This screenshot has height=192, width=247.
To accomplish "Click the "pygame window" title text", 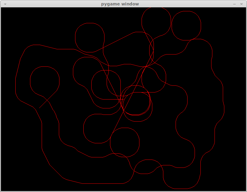I will 120,4.
